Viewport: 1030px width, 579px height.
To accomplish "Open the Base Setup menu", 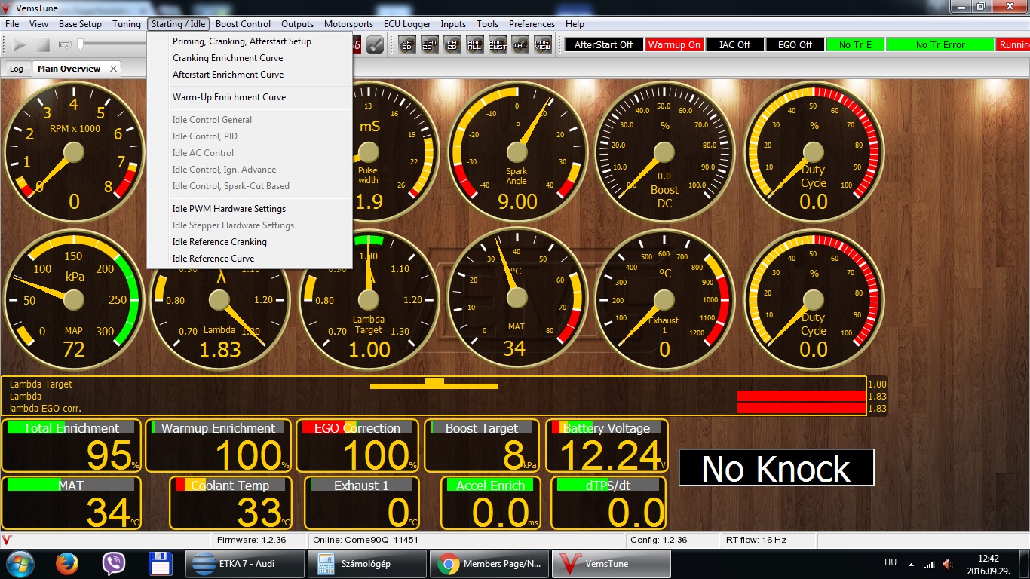I will (x=80, y=24).
